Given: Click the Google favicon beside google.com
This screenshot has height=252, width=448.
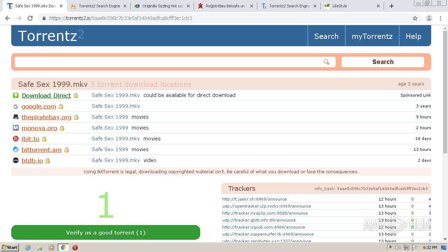Looking at the screenshot, I should 16,106.
